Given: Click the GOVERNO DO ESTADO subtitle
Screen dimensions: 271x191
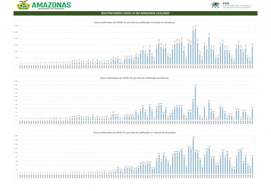Looking at the screenshot, I should (51, 8).
